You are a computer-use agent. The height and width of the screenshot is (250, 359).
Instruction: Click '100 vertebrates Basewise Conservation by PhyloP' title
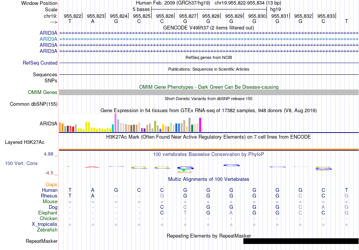(x=209, y=154)
